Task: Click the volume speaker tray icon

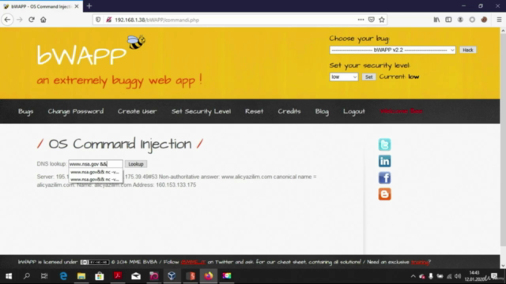Action: tap(458, 276)
